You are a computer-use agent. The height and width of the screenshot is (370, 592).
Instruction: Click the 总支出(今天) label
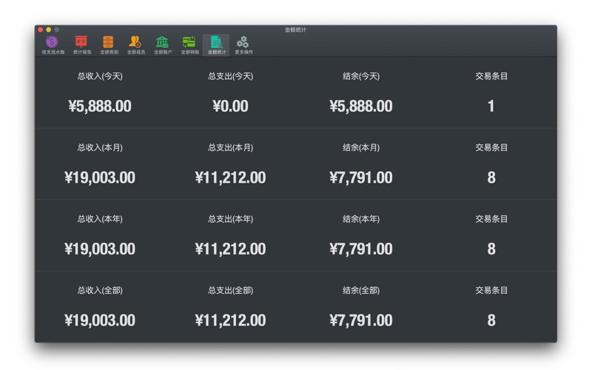(x=230, y=76)
